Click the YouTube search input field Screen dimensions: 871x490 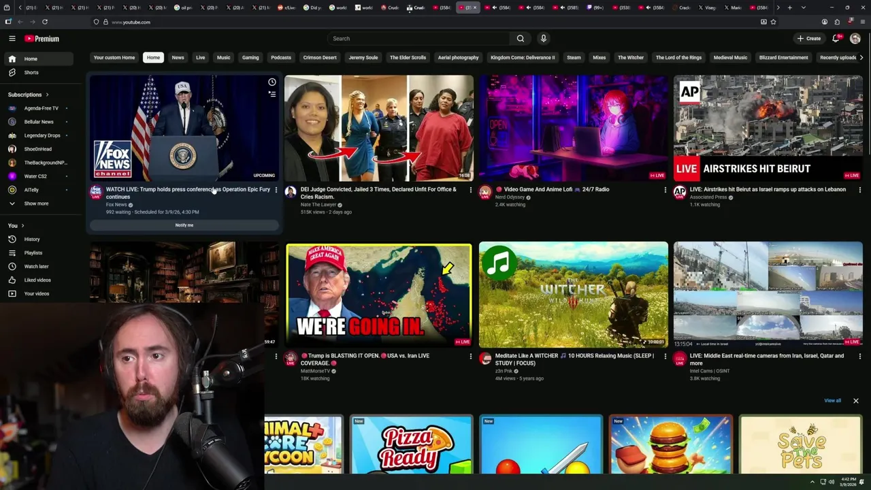pos(418,39)
